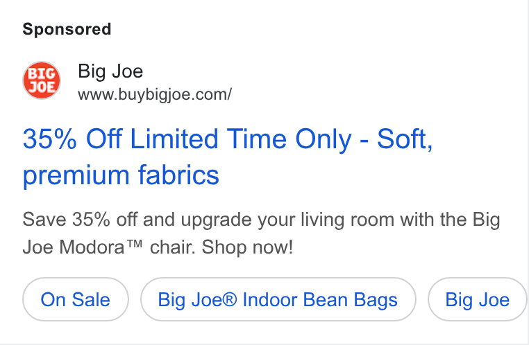Click the 'Soft,' word in the blue headline
The height and width of the screenshot is (345, 529).
click(x=405, y=139)
